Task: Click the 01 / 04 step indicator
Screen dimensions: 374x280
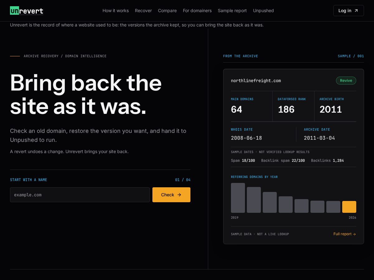Action: coord(183,180)
